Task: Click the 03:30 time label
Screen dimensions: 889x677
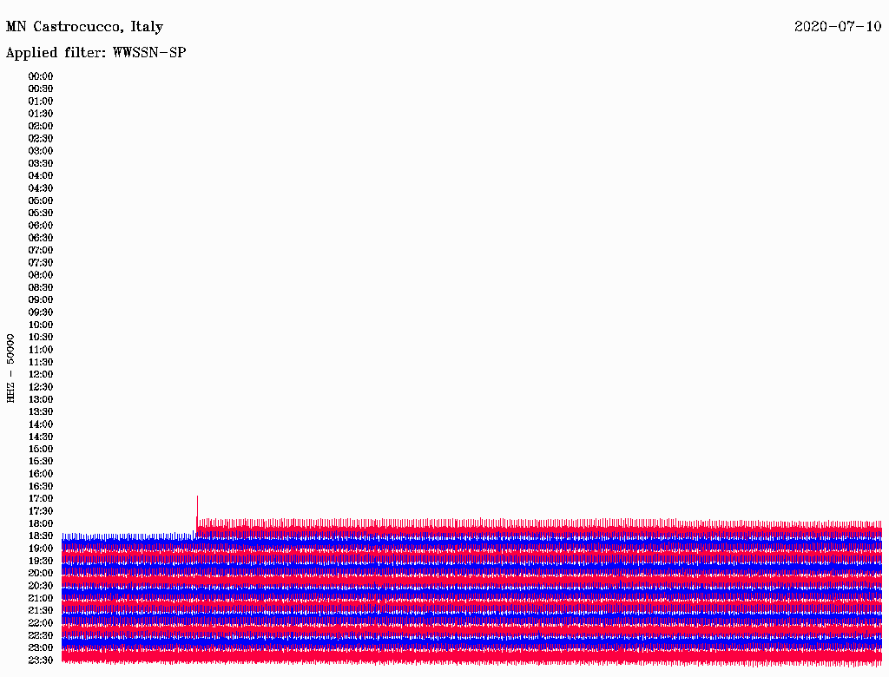Action: coord(41,163)
